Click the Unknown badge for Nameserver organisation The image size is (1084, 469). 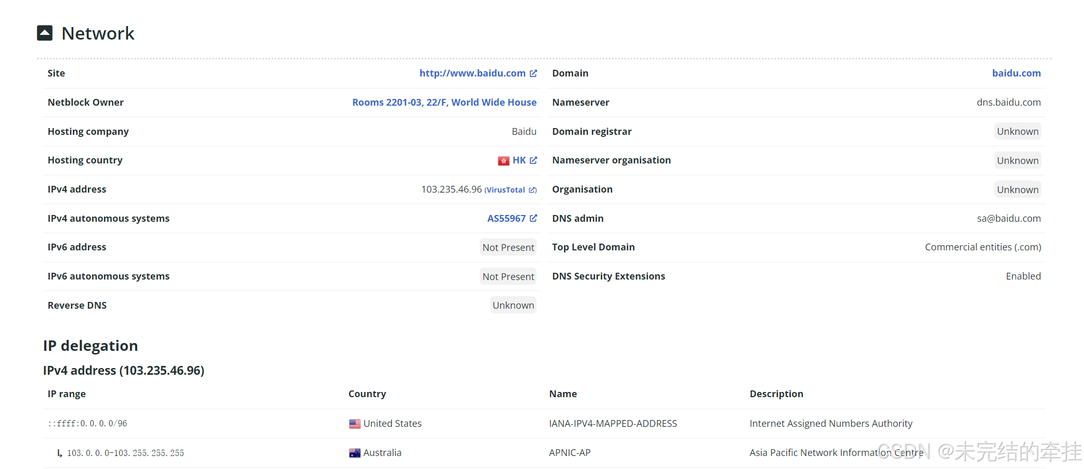coord(1018,161)
